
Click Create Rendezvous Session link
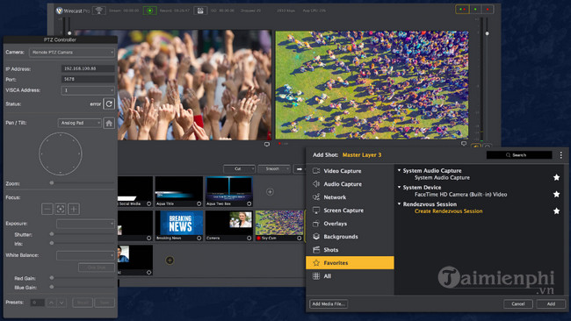pyautogui.click(x=448, y=210)
